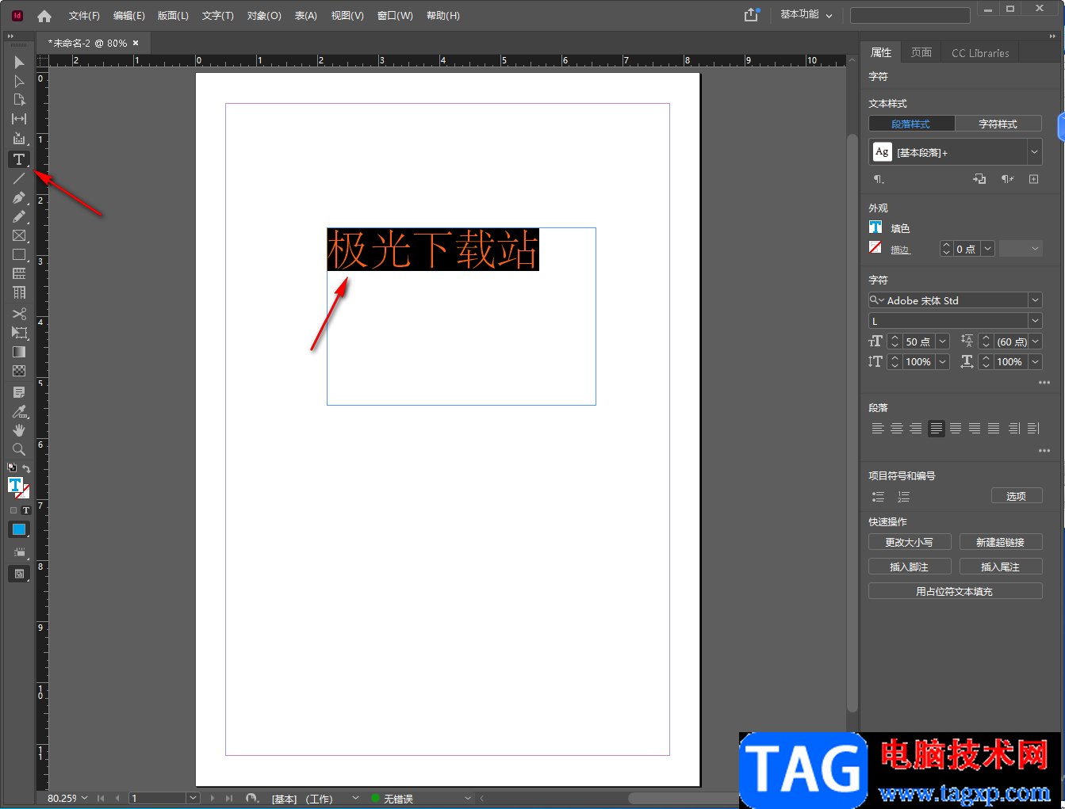Select the Direct Selection tool

[x=19, y=81]
